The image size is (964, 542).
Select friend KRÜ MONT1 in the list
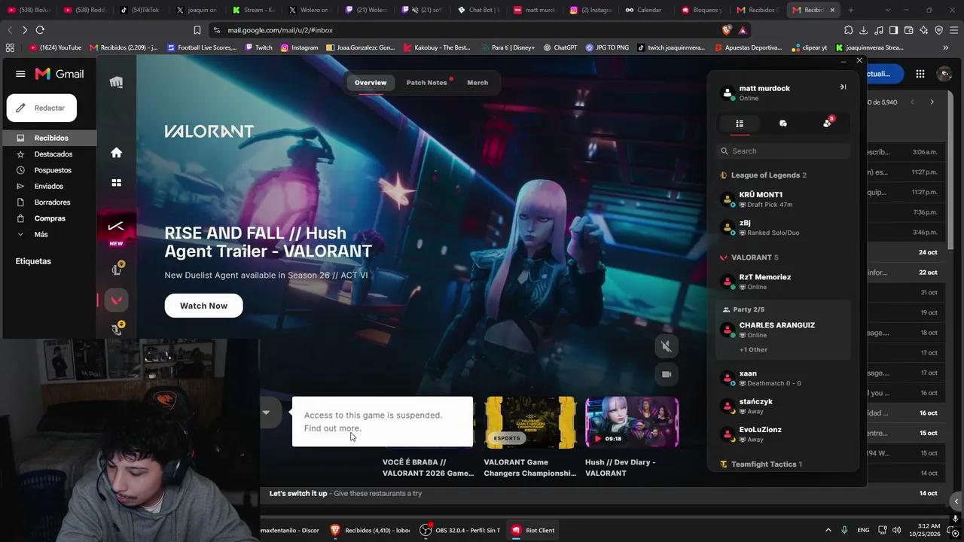point(783,199)
